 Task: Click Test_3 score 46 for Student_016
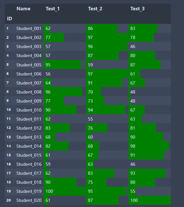[150, 164]
